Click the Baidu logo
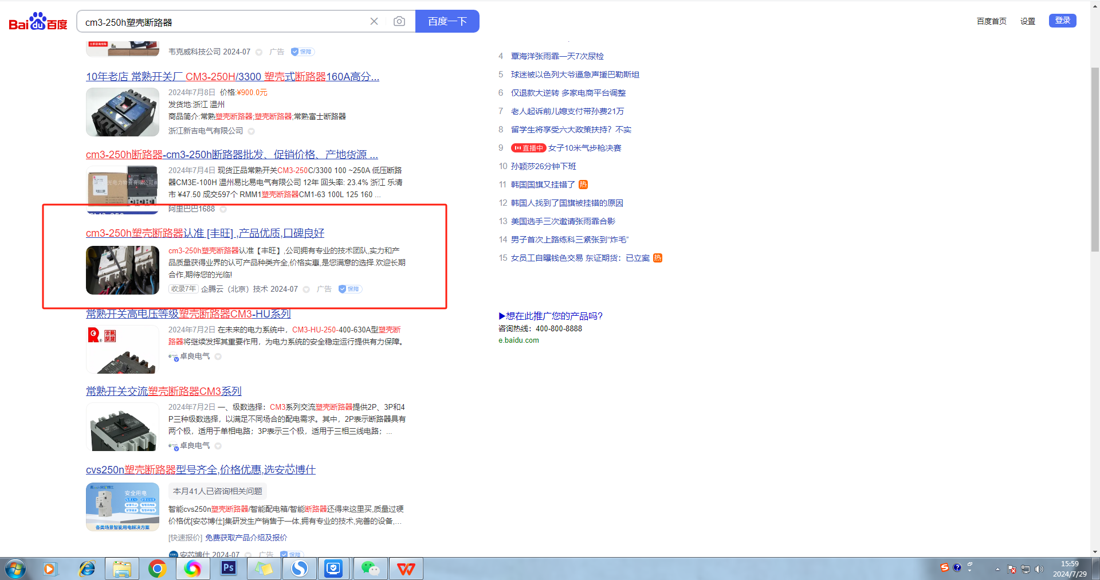 [x=38, y=22]
